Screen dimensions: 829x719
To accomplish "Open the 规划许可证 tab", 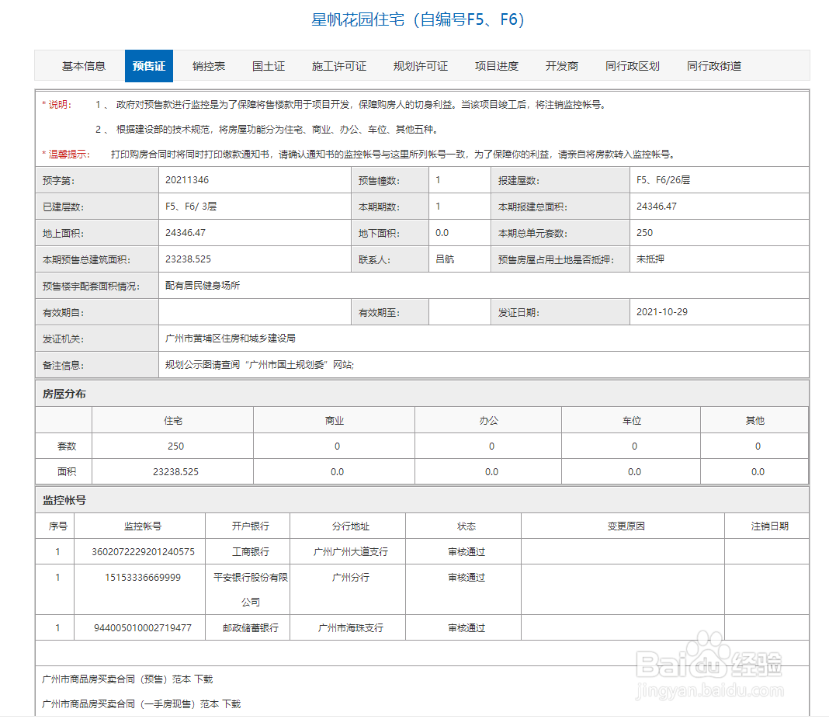I will click(420, 66).
